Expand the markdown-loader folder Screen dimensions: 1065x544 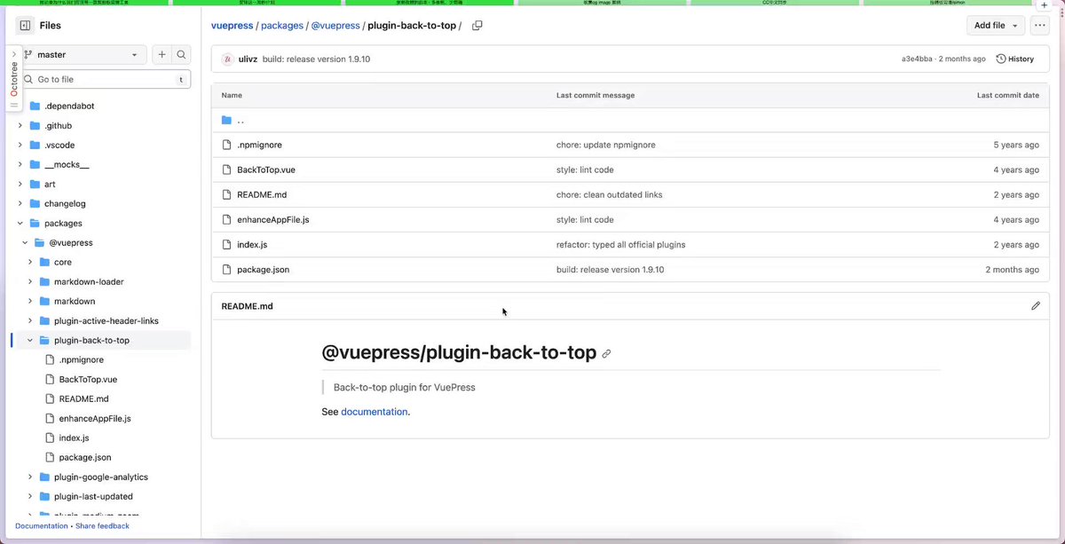pos(30,282)
